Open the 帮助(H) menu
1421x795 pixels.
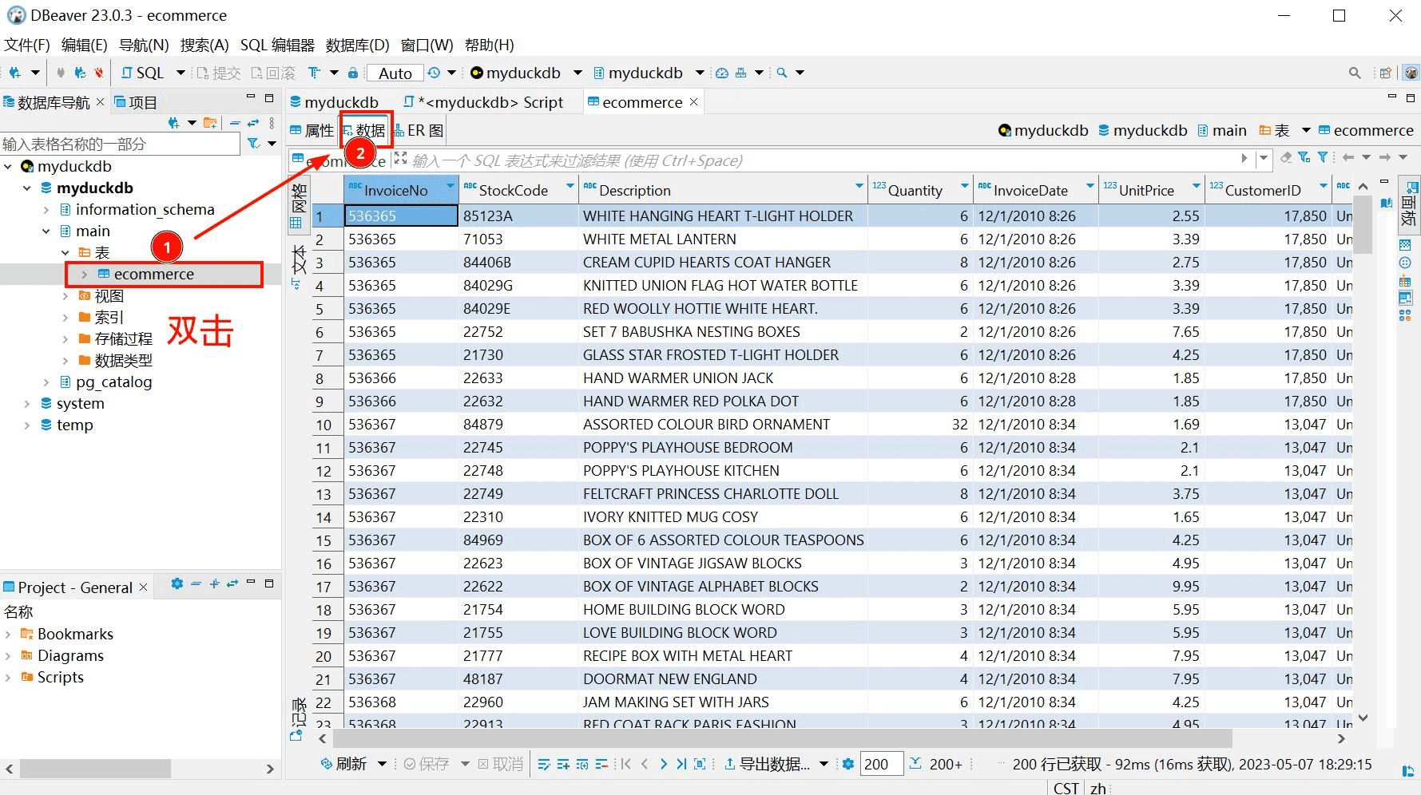(490, 45)
